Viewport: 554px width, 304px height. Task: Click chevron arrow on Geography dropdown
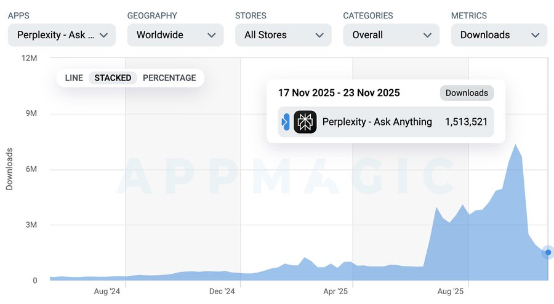pyautogui.click(x=212, y=36)
